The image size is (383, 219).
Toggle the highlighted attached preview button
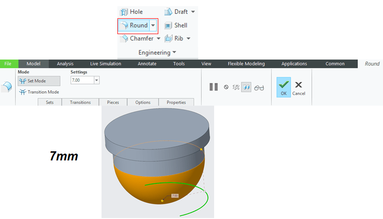246,87
